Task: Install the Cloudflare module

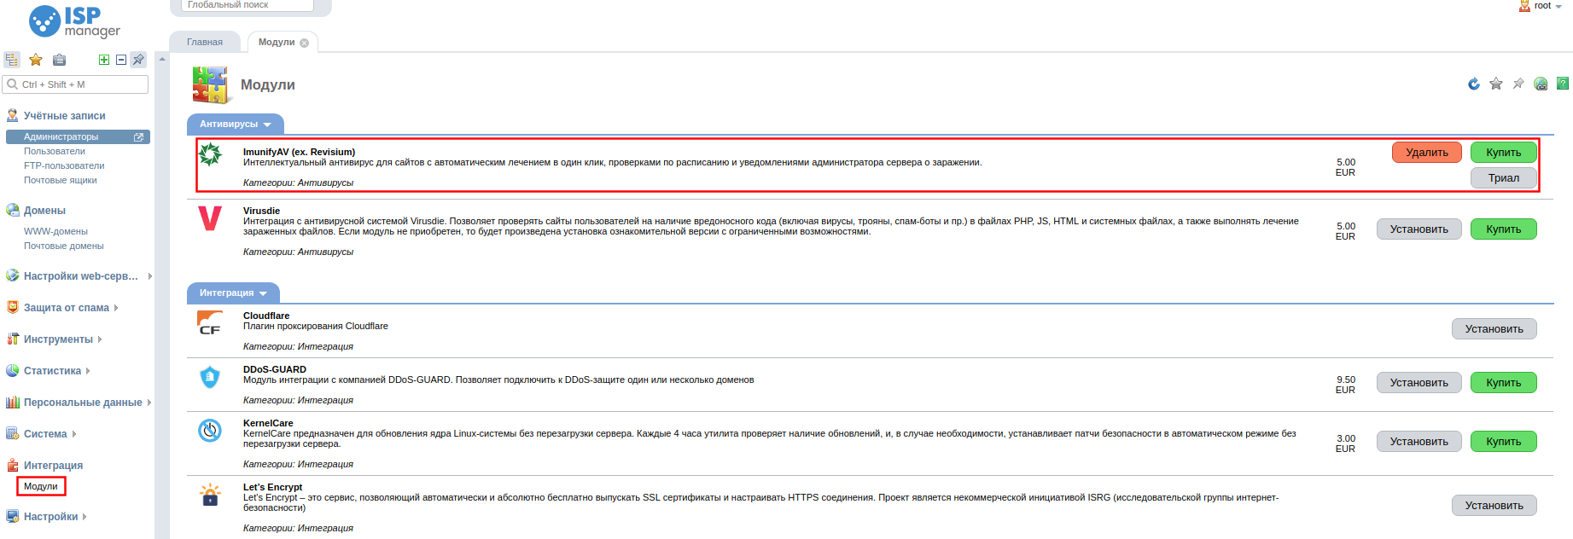Action: click(1494, 329)
